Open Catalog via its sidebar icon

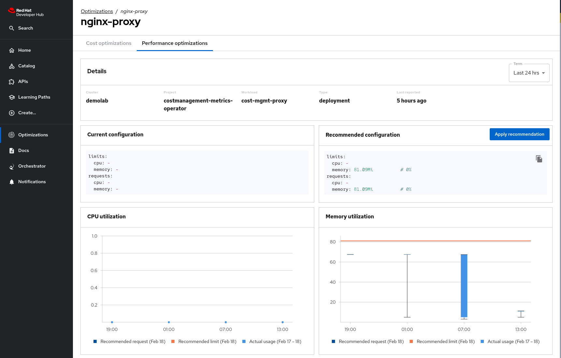point(12,66)
